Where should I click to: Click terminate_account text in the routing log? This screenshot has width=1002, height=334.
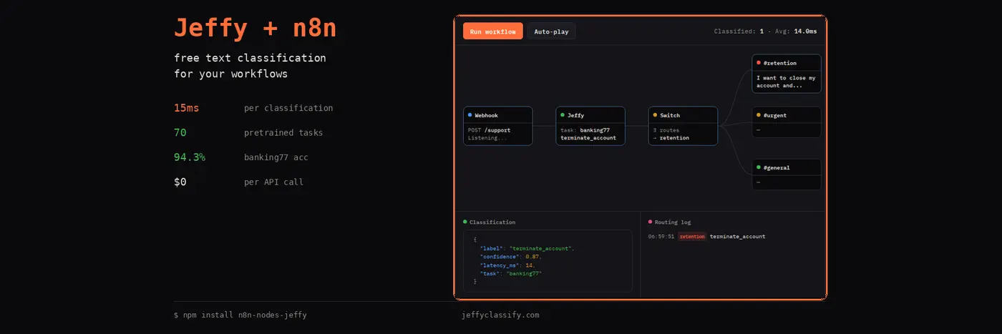click(x=737, y=237)
